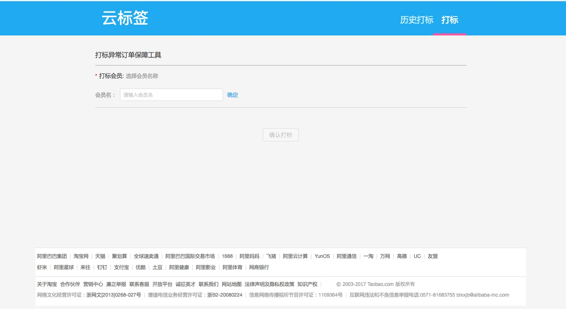Open the 阿里云计算 footer link
The height and width of the screenshot is (309, 566).
[x=295, y=256]
